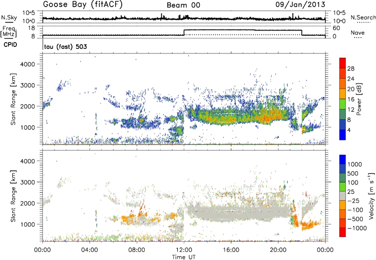Click the '2000' tick on the velocity panel range axis
The width and height of the screenshot is (376, 260).
pos(28,203)
